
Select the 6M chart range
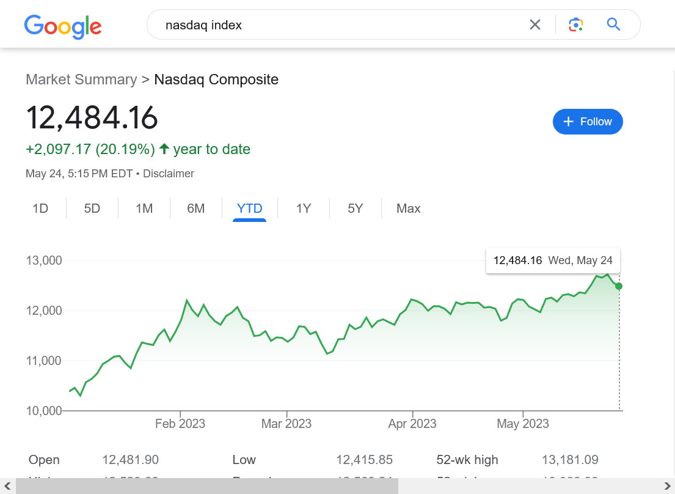[196, 208]
